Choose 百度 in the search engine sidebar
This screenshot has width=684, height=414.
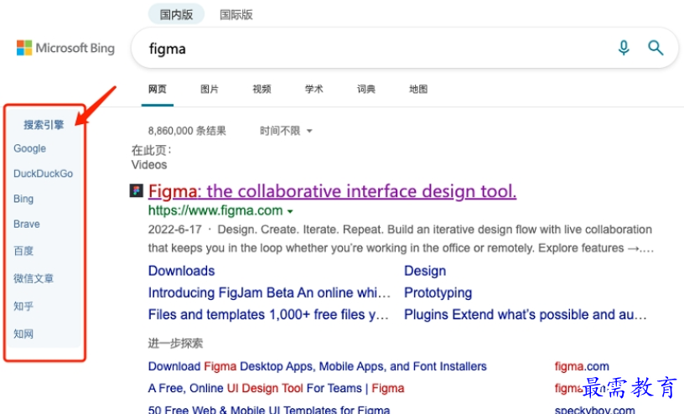pyautogui.click(x=23, y=251)
